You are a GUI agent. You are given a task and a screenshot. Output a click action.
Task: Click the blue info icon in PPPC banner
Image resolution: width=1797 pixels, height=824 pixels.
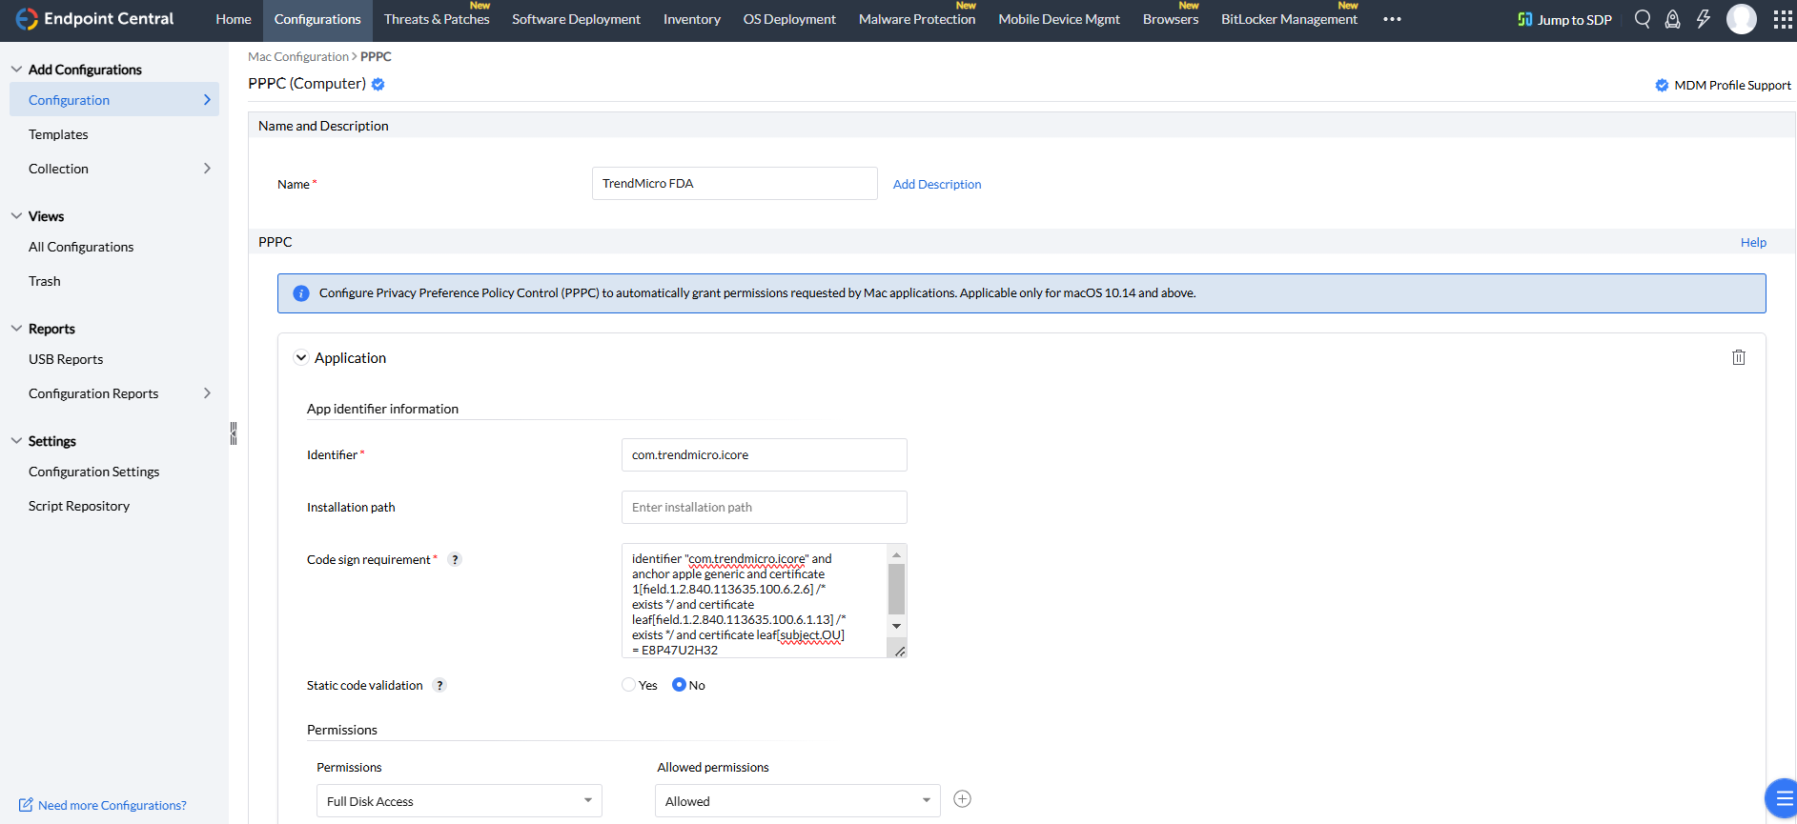[x=301, y=293]
